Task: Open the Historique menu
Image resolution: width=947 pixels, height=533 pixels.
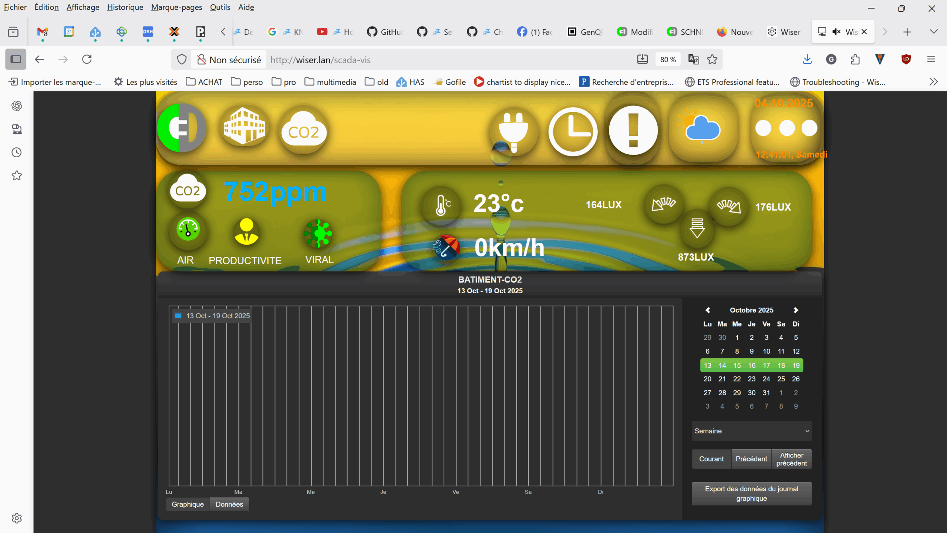Action: [x=125, y=7]
